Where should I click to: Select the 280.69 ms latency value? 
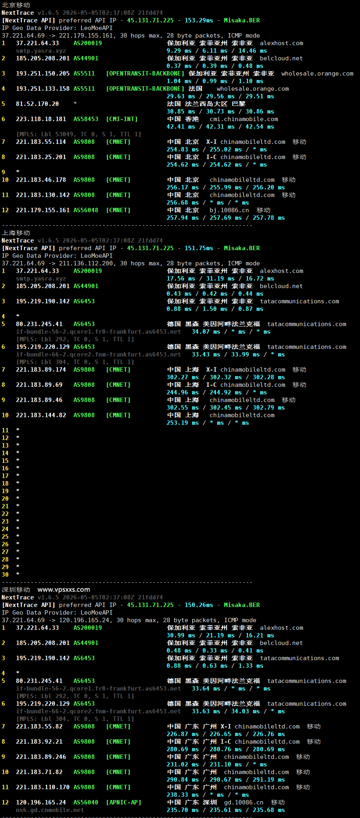point(183,749)
